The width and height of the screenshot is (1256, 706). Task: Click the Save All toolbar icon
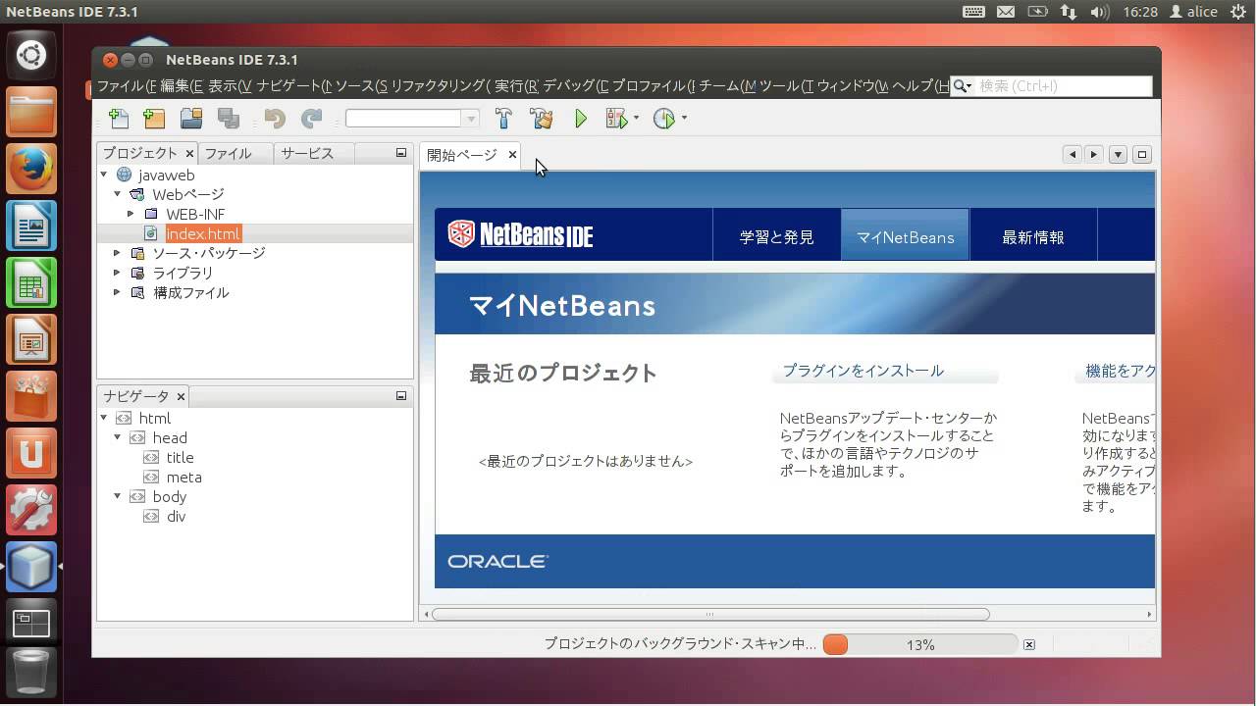click(229, 119)
